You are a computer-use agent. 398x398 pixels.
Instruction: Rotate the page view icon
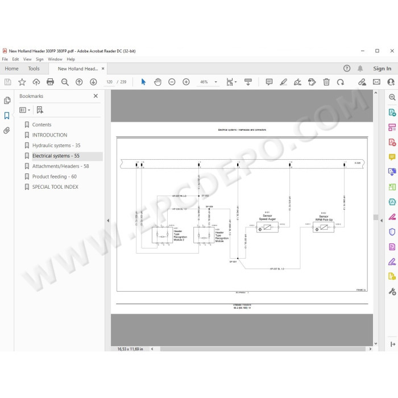341,82
